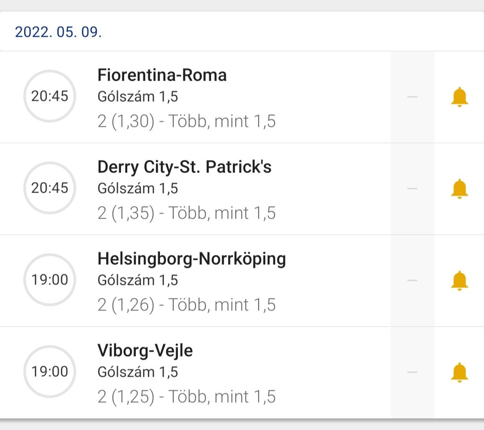This screenshot has width=484, height=430.
Task: Click the dash result cell for Derry City
Action: pos(412,189)
